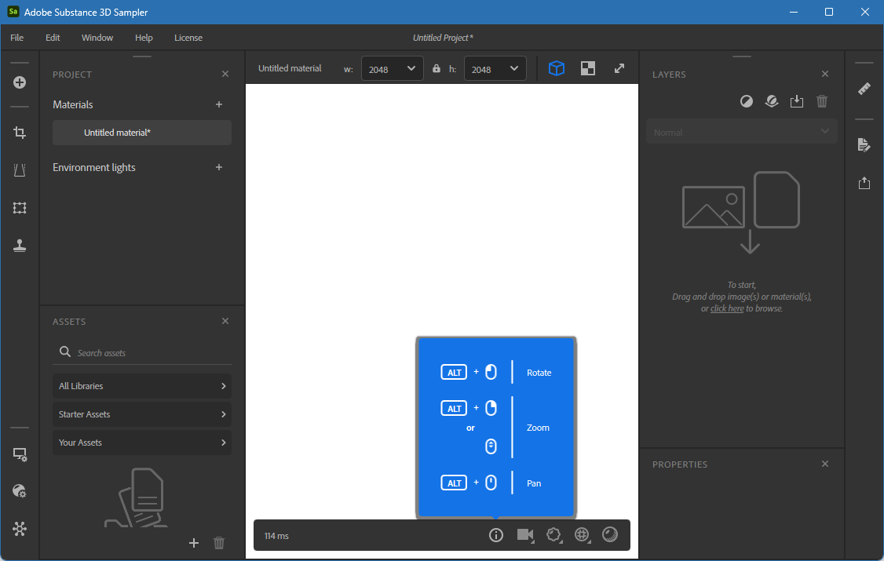
Task: Switch to the 2D checkerboard view
Action: click(x=588, y=68)
